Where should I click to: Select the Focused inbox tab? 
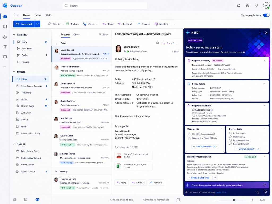tap(65, 35)
